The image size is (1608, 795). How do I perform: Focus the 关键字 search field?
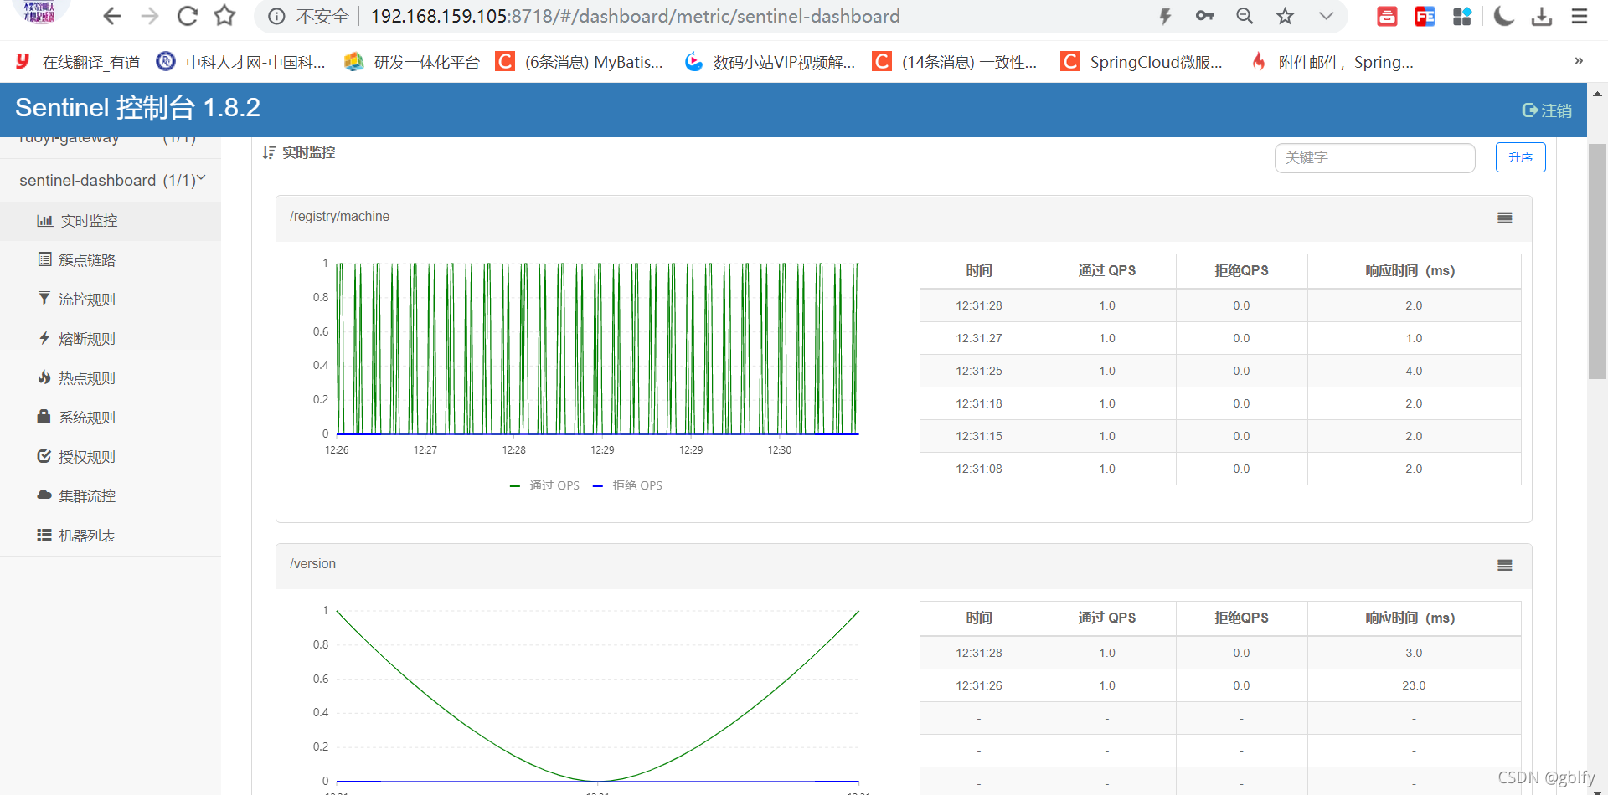click(x=1374, y=157)
